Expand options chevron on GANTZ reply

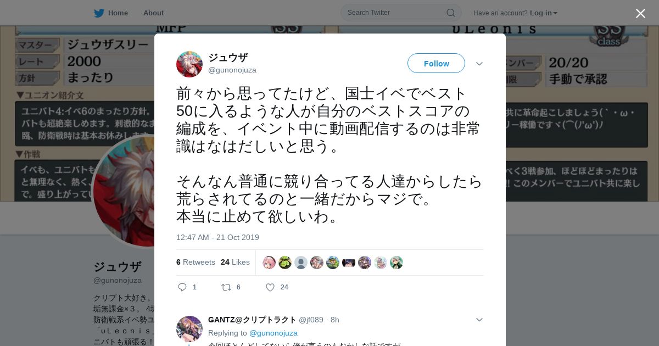pyautogui.click(x=479, y=320)
